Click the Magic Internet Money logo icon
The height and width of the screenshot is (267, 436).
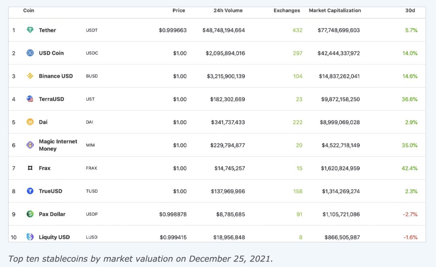coord(30,145)
